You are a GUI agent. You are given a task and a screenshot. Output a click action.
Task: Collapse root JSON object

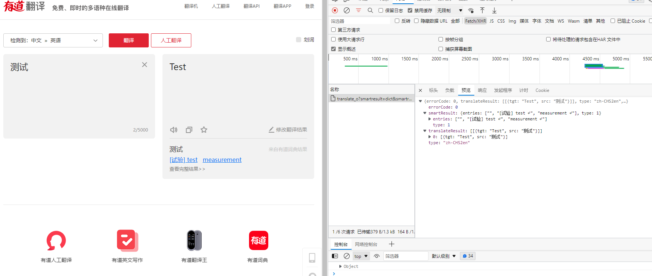(x=420, y=101)
